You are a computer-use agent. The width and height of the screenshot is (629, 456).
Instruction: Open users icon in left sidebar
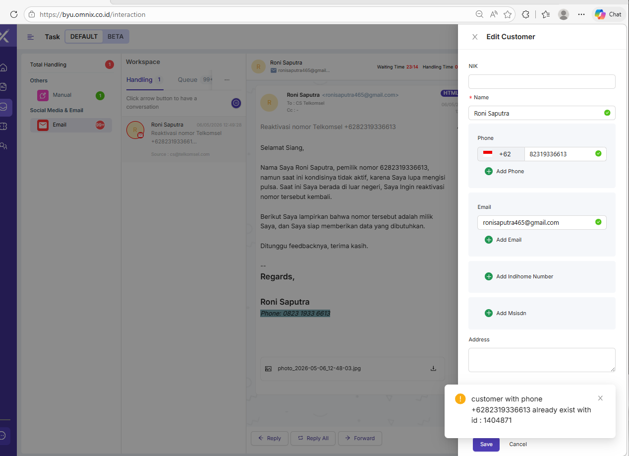point(3,146)
